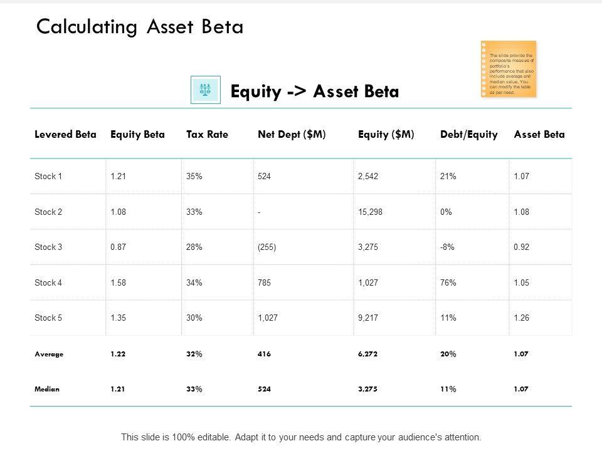Click the Equity ($M) column header
This screenshot has width=602, height=451.
point(386,134)
